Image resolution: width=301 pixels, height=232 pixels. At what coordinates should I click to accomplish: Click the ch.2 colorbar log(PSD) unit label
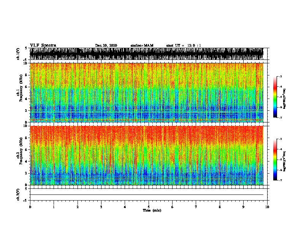(285, 161)
